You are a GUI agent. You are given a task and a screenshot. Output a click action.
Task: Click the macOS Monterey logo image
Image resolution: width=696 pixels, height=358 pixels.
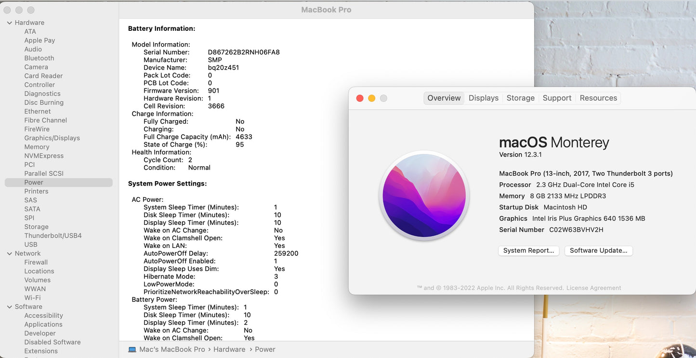point(424,196)
